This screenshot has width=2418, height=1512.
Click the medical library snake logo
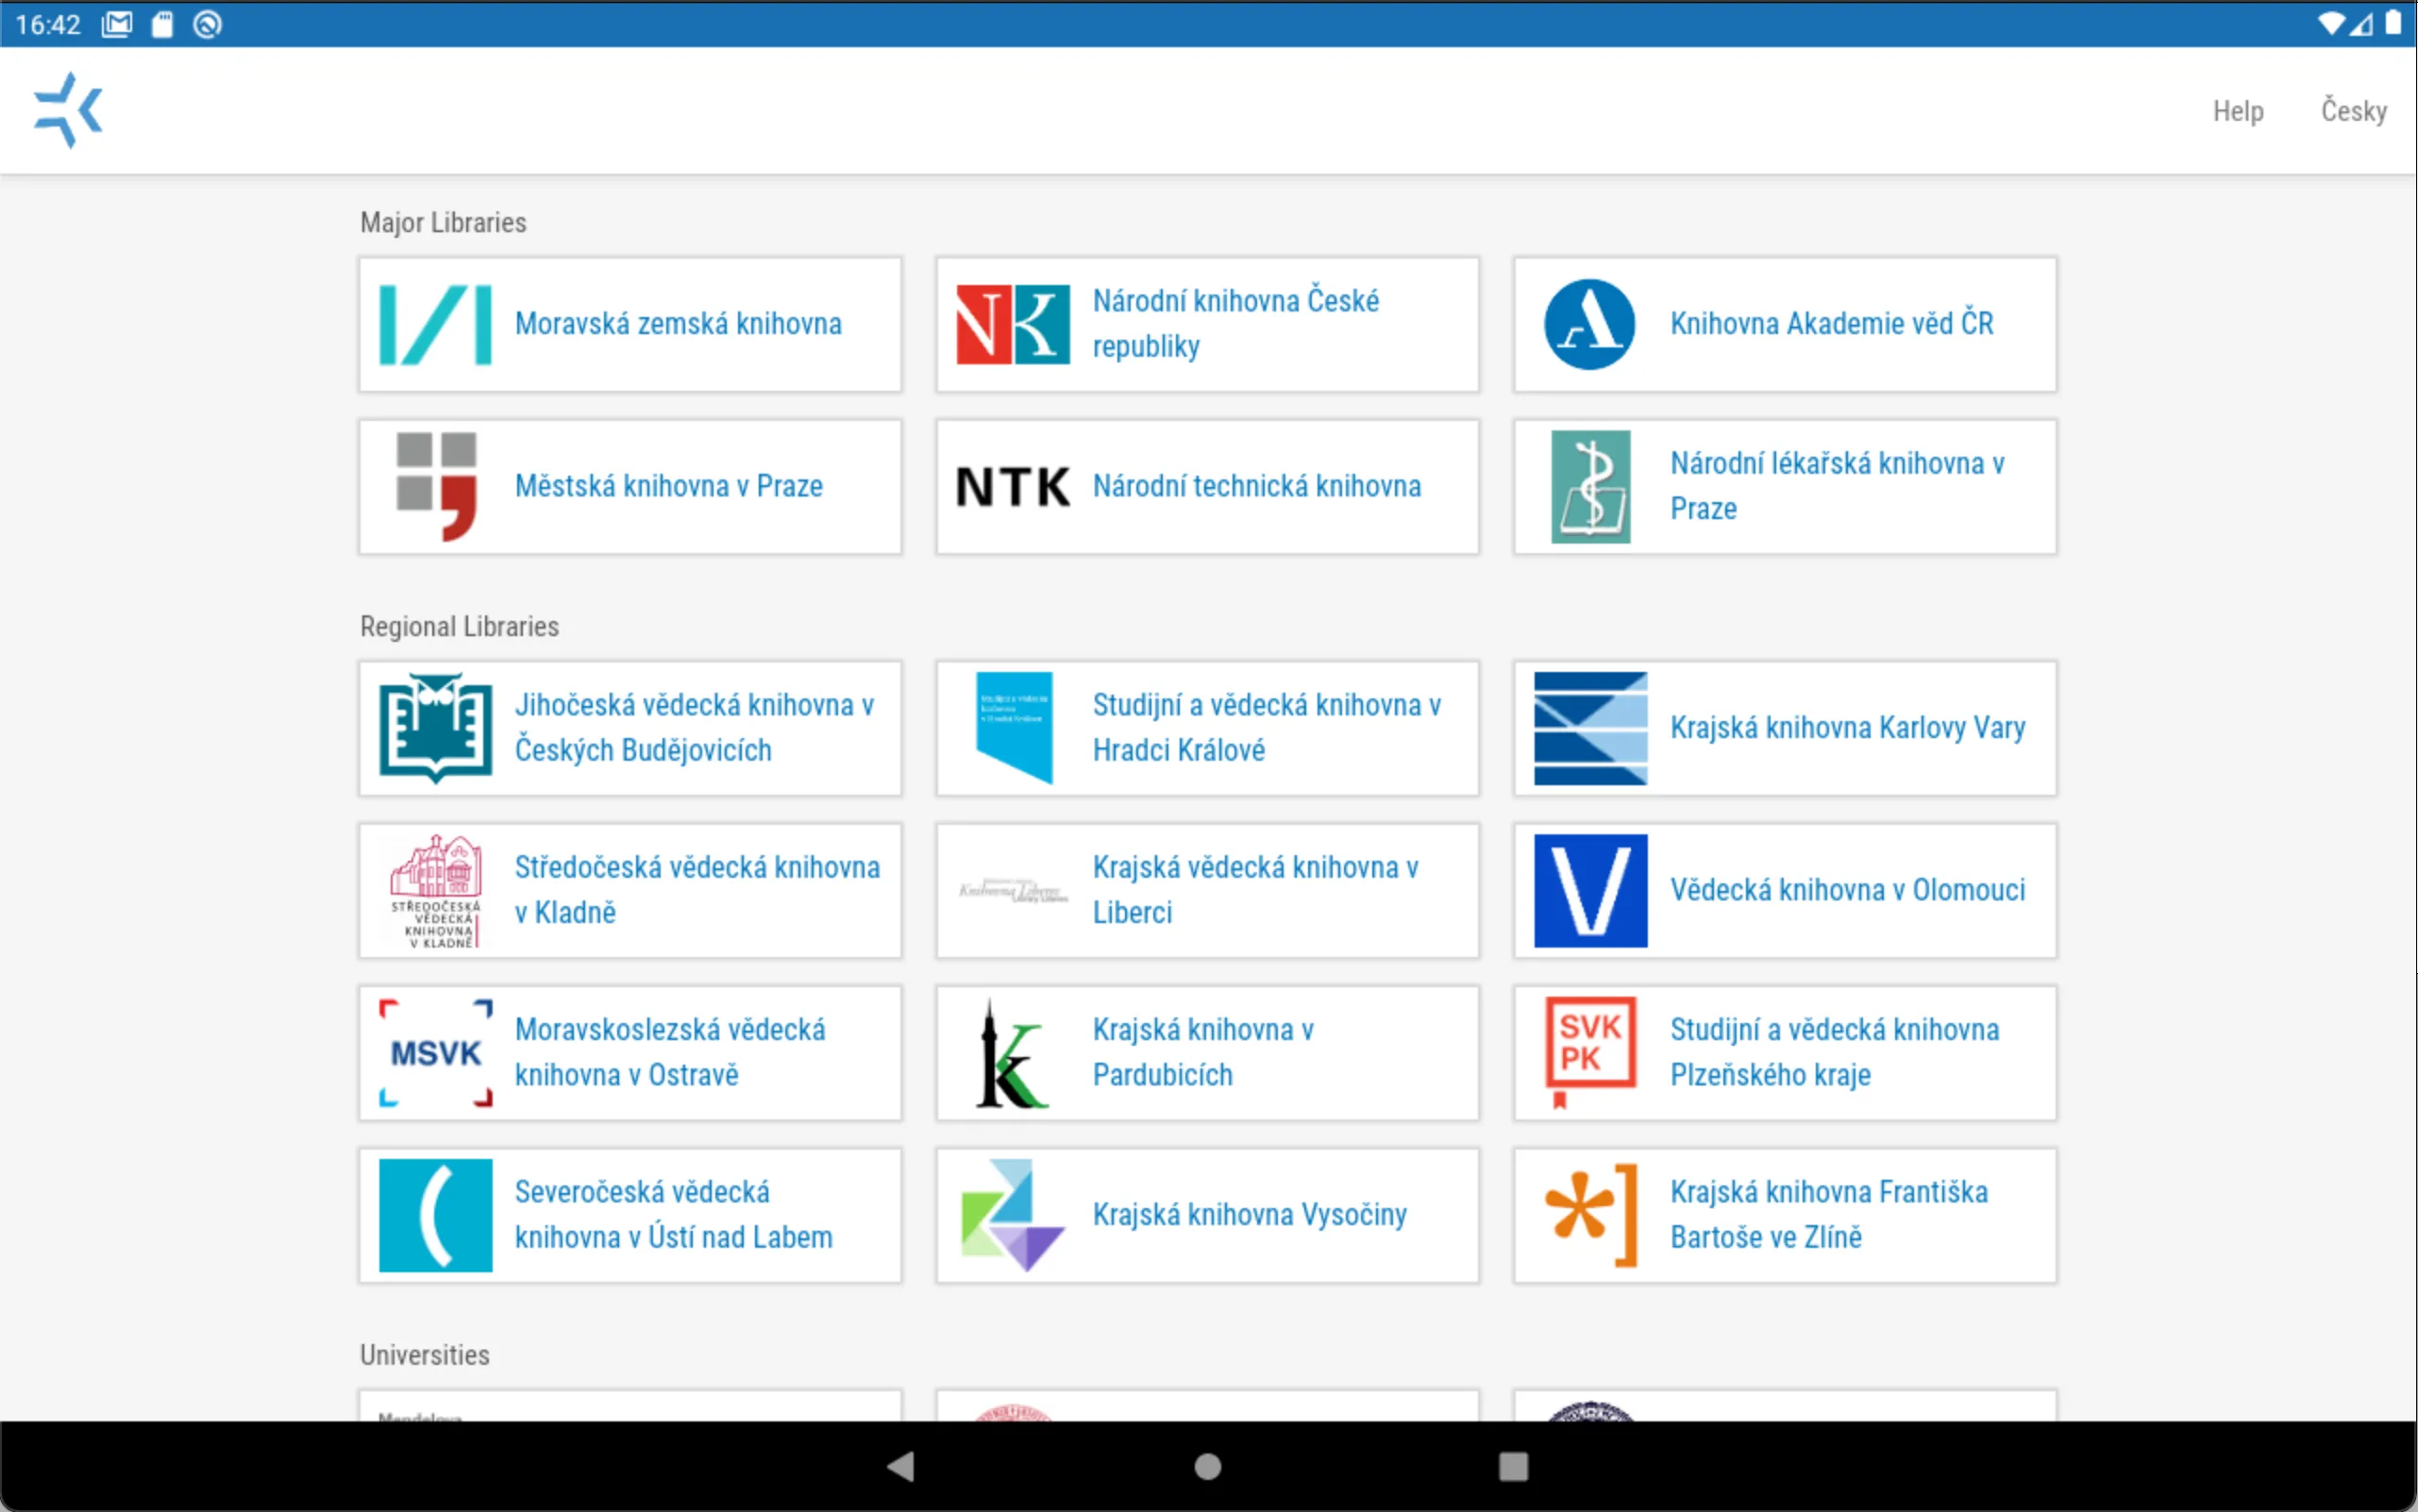coord(1591,487)
